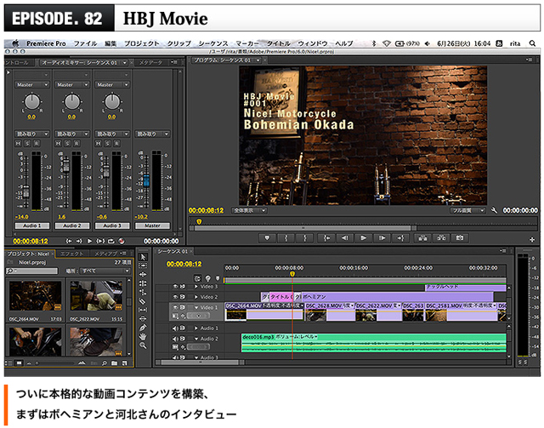The height and width of the screenshot is (428, 544).
Task: Step back one frame in Program monitor
Action: pyautogui.click(x=345, y=238)
